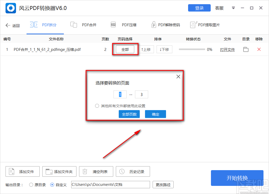This screenshot has height=194, width=269.
Task: Click the 添加文件 add file icon
Action: pos(11,171)
